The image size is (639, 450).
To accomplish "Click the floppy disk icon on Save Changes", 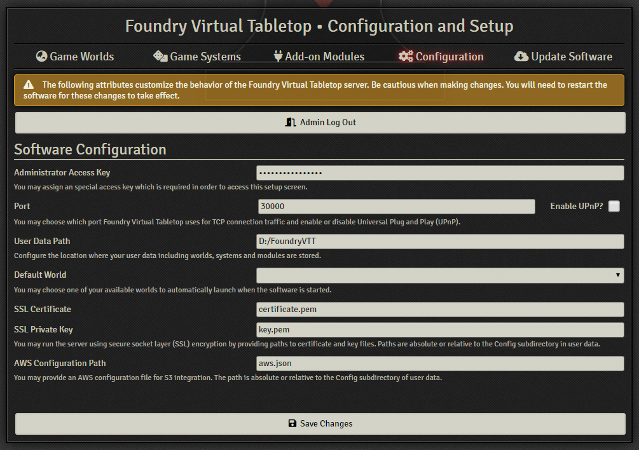I will [292, 423].
